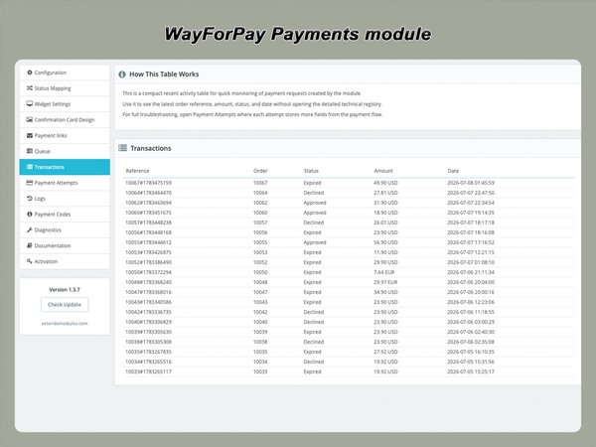Click the Activation key icon
Image resolution: width=596 pixels, height=447 pixels.
pyautogui.click(x=29, y=261)
